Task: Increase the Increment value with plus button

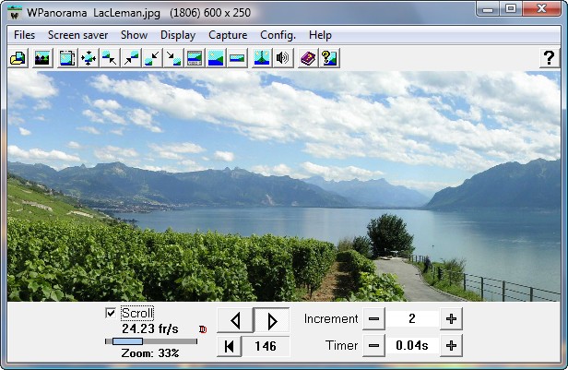Action: pos(451,319)
